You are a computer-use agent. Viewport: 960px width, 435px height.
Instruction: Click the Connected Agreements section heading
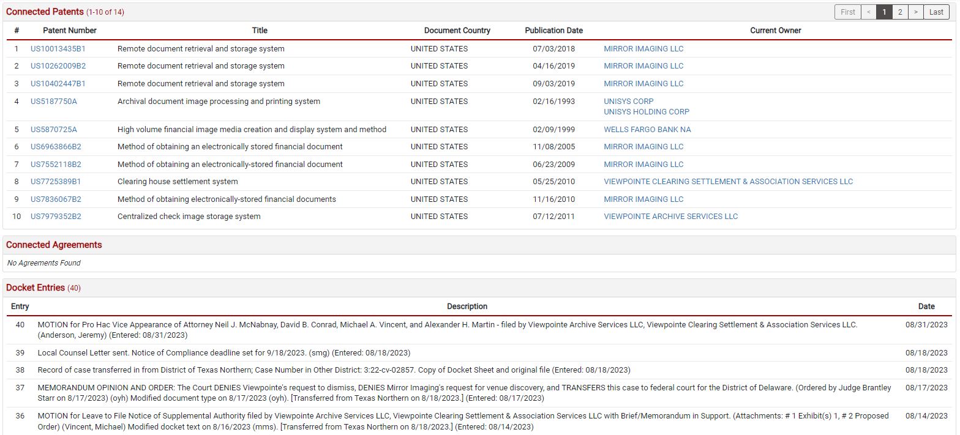point(54,245)
